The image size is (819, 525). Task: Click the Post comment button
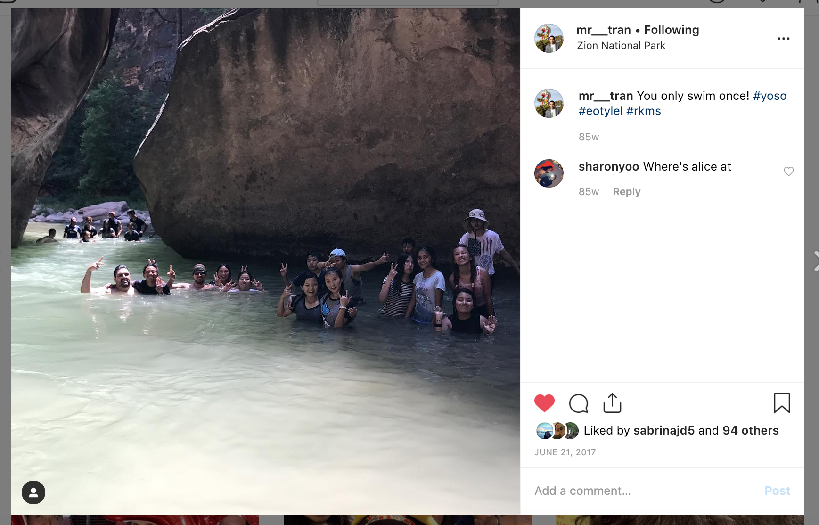coord(777,491)
